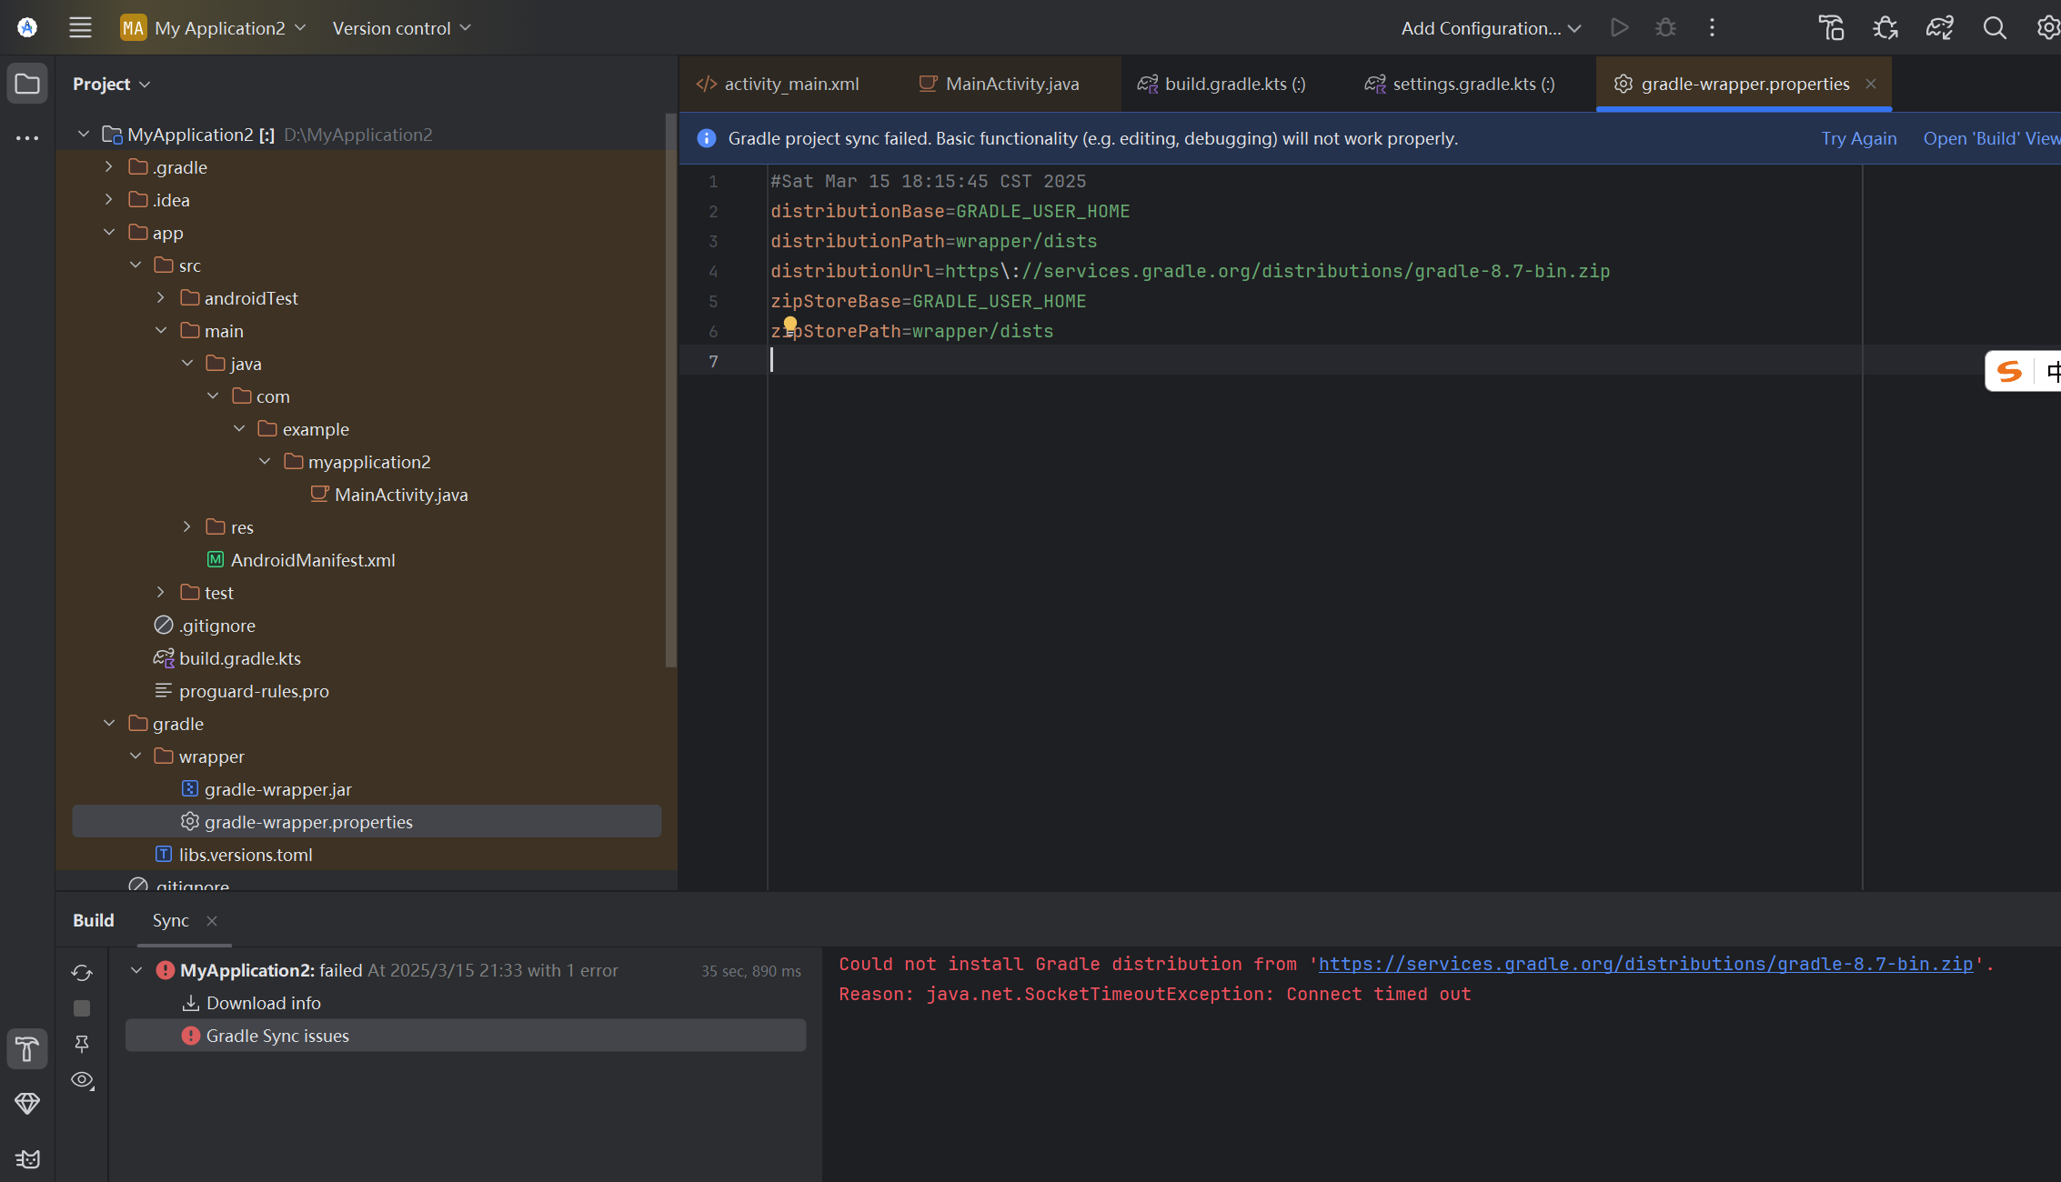
Task: Toggle the Project tool window folder icon
Action: tap(27, 85)
